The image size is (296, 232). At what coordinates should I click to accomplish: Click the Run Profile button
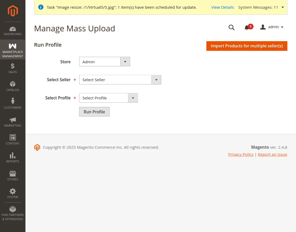point(94,112)
